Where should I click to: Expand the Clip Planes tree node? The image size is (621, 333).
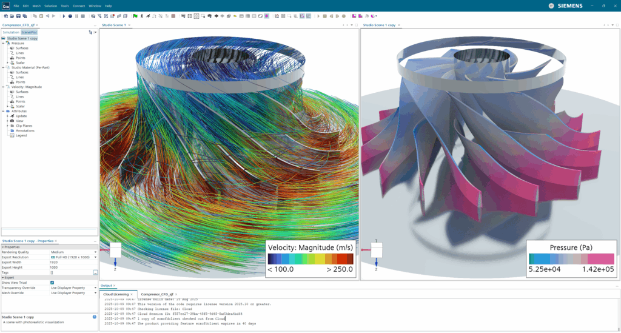8,126
